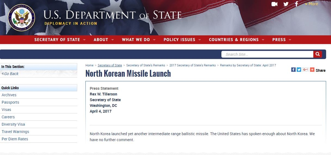Click the video camera icon in header
Screen dimensions: 331x155
pos(274,4)
